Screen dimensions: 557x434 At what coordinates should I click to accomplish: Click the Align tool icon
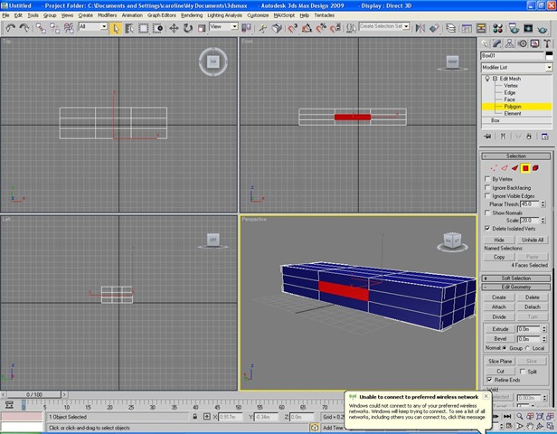tap(434, 28)
